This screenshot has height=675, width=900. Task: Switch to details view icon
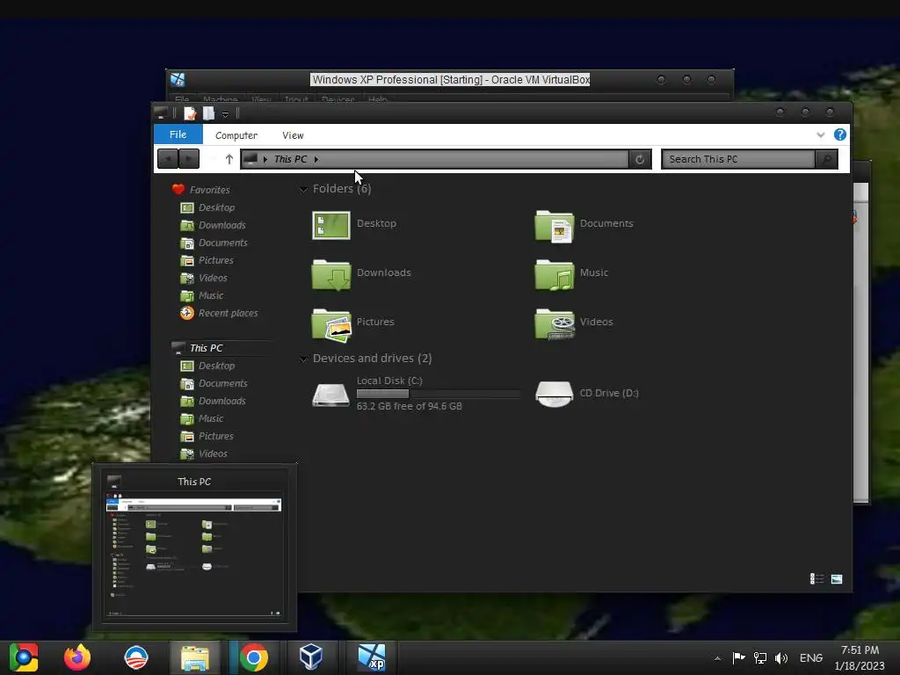tap(817, 578)
